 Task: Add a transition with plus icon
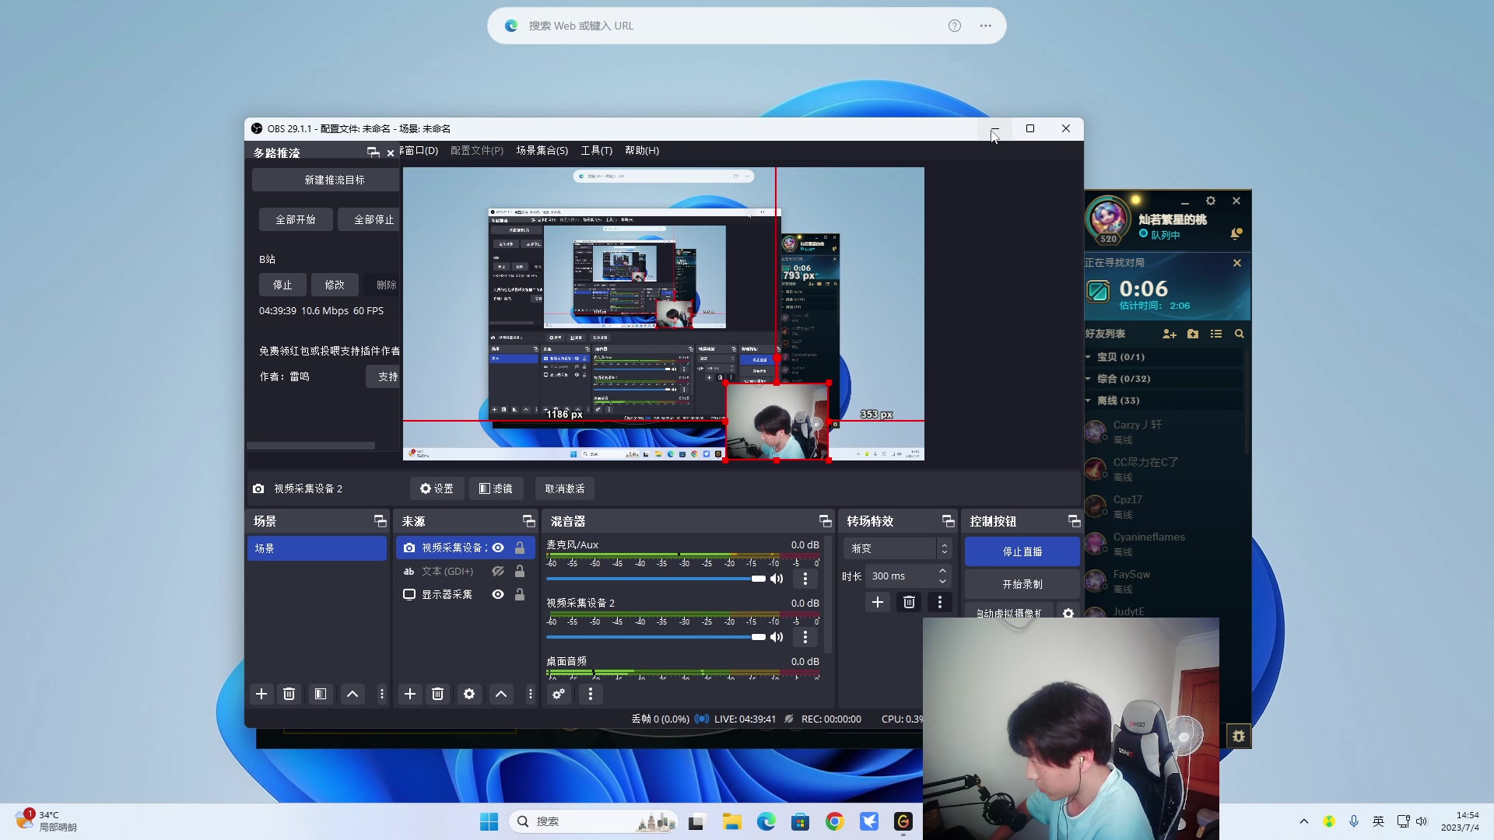(878, 602)
